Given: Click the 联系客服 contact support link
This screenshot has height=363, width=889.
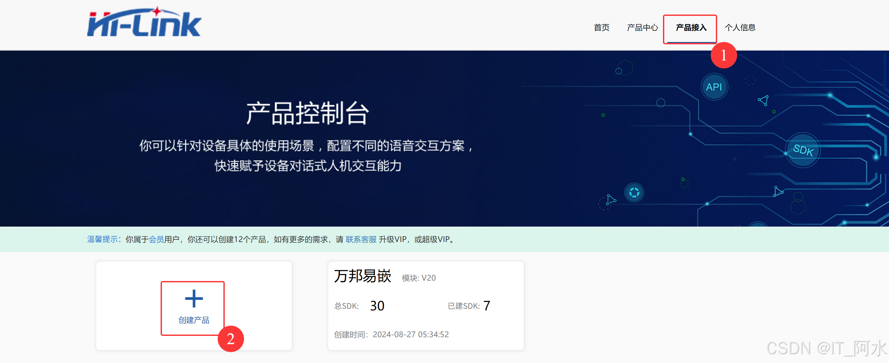Looking at the screenshot, I should pyautogui.click(x=361, y=239).
